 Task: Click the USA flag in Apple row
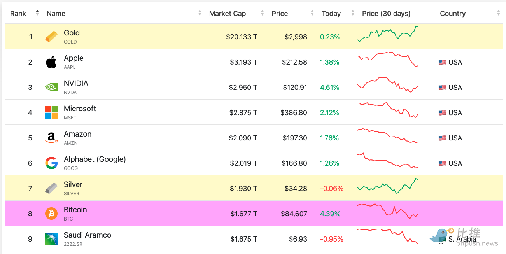coord(442,62)
